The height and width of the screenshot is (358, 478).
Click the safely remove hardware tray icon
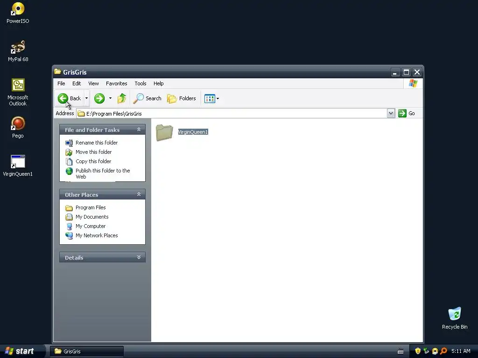point(426,351)
